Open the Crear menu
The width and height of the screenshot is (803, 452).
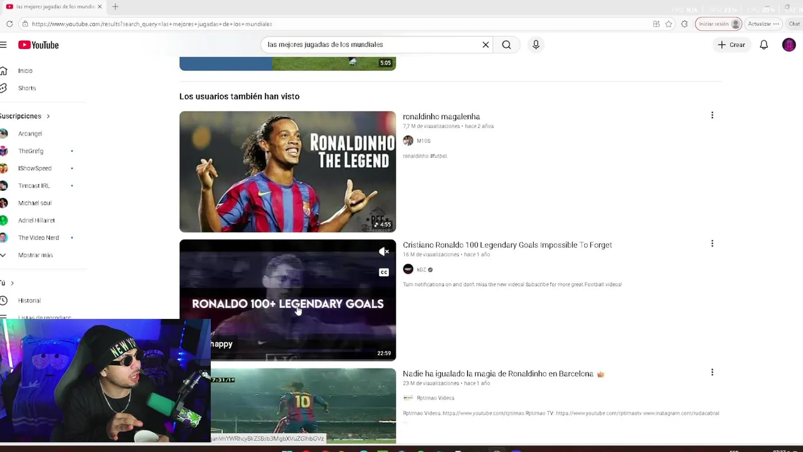(x=731, y=45)
